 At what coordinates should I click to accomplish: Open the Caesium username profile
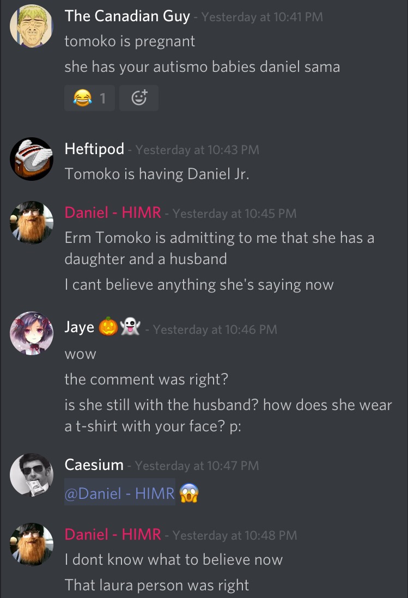point(94,465)
